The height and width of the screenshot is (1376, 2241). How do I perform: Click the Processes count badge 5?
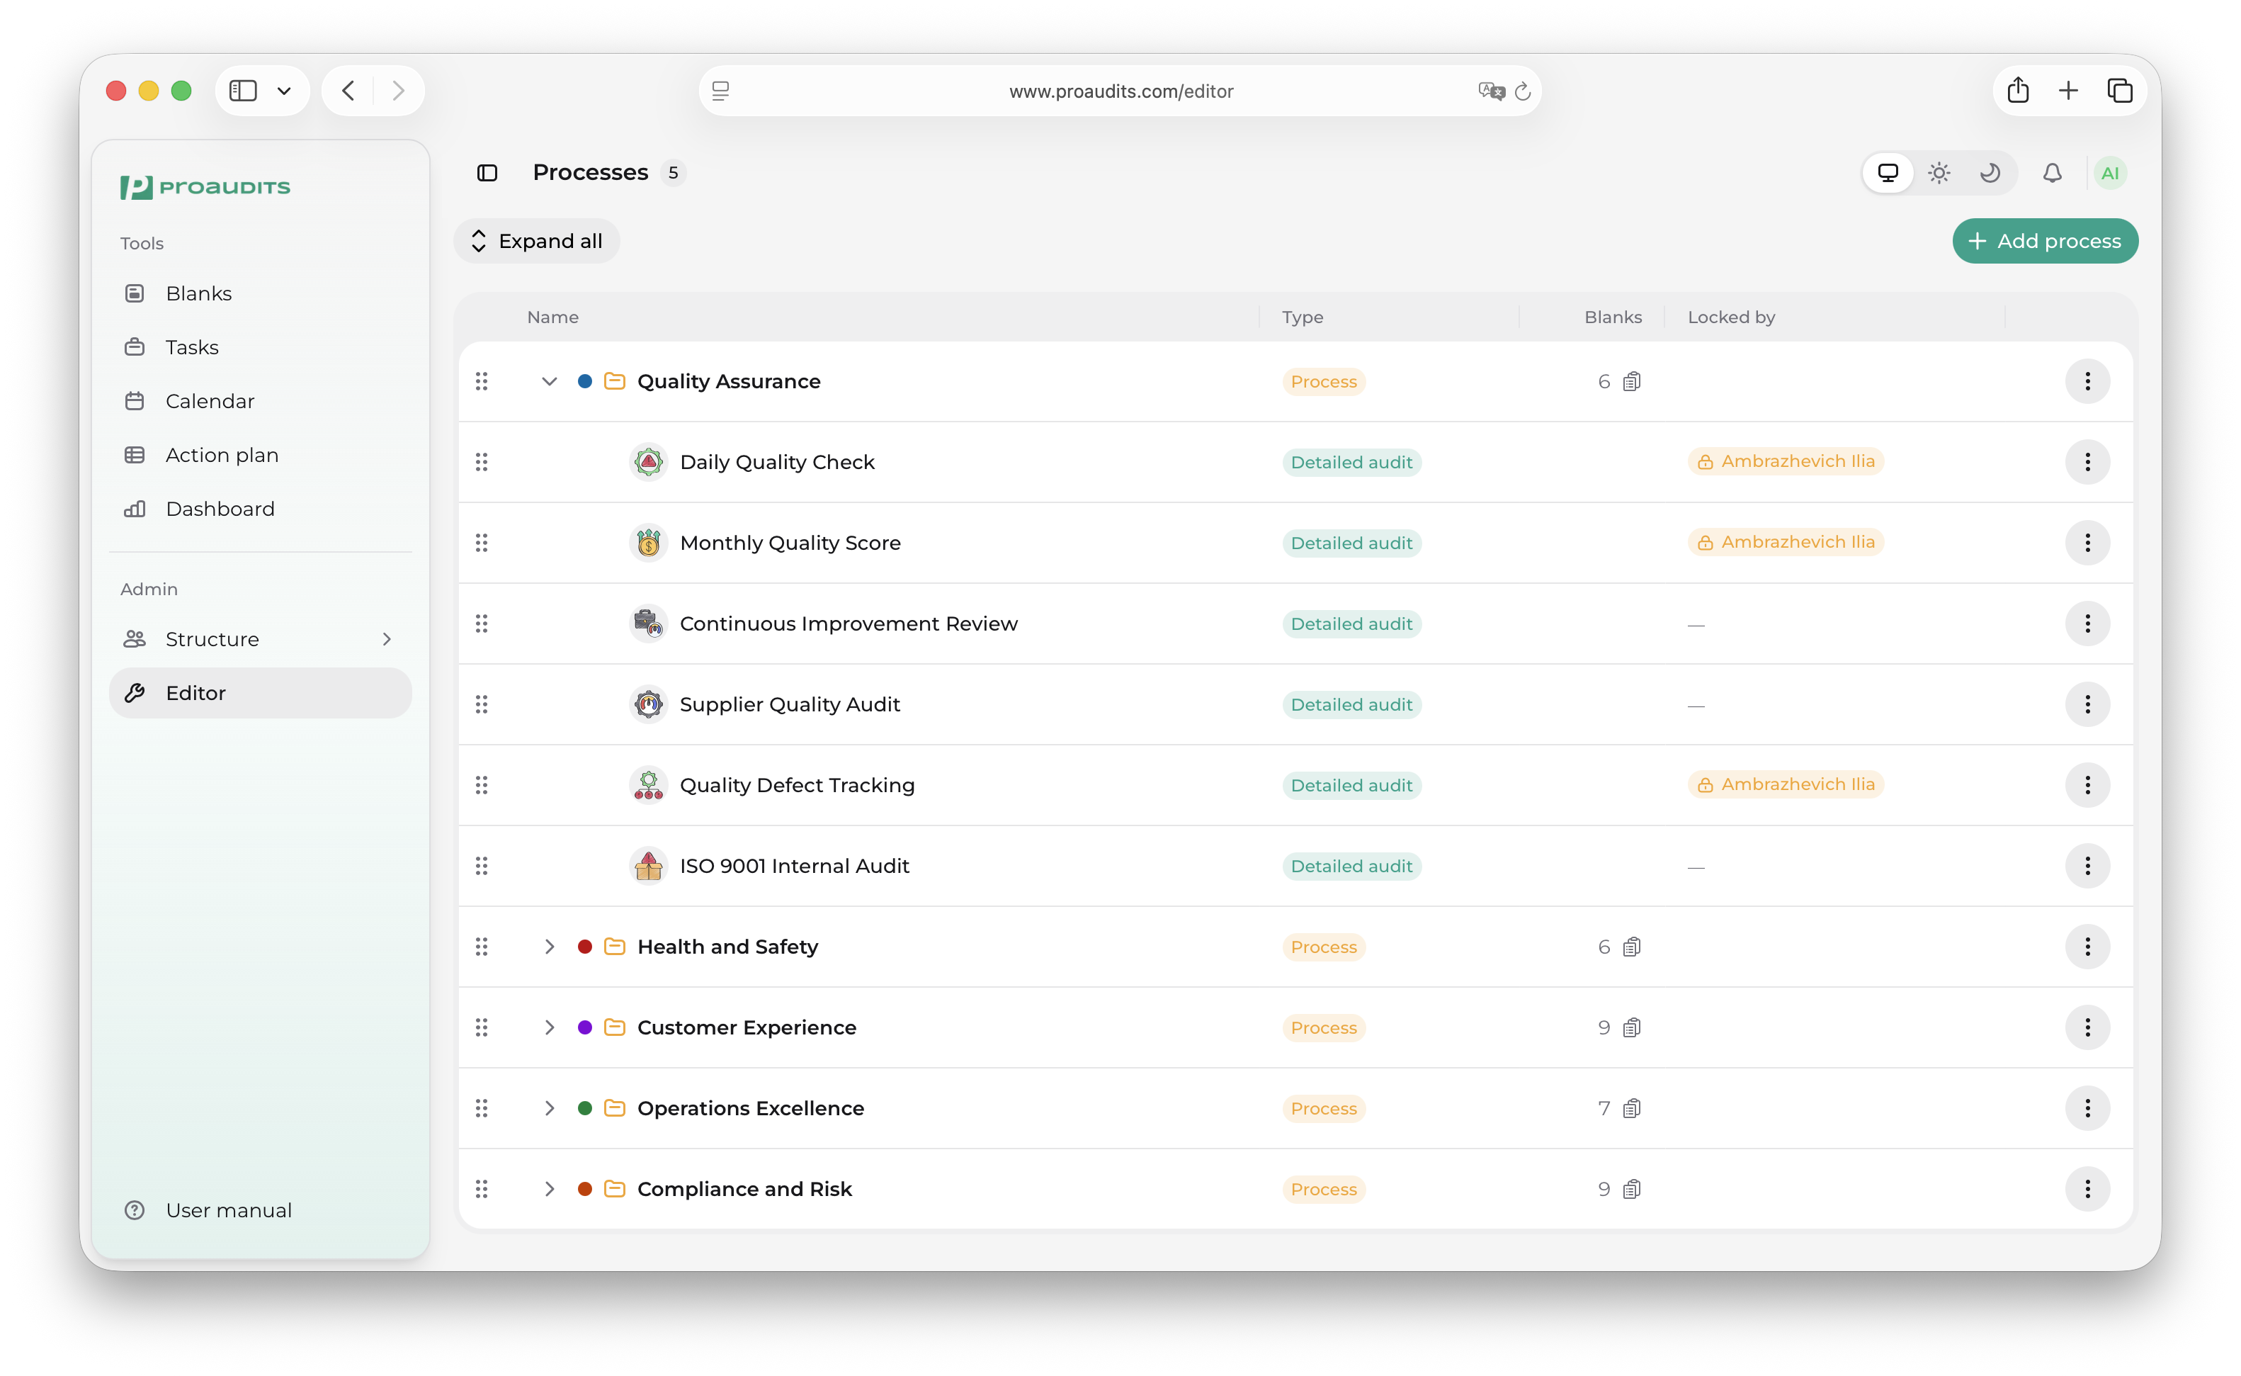click(673, 173)
